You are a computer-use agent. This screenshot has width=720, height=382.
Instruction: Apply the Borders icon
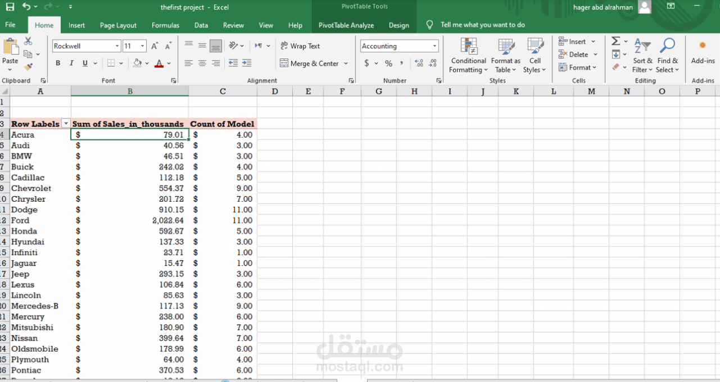111,63
